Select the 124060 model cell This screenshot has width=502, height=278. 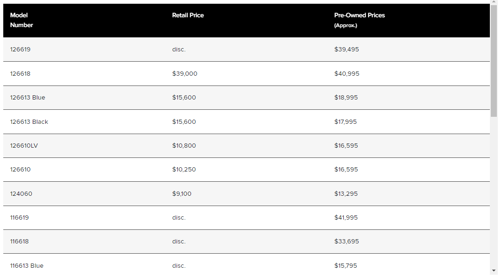point(21,194)
